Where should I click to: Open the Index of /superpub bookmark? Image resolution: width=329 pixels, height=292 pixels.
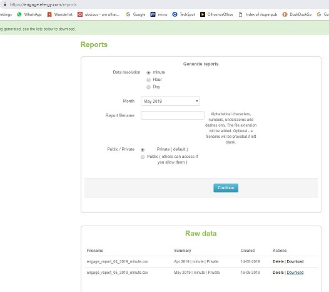click(258, 14)
